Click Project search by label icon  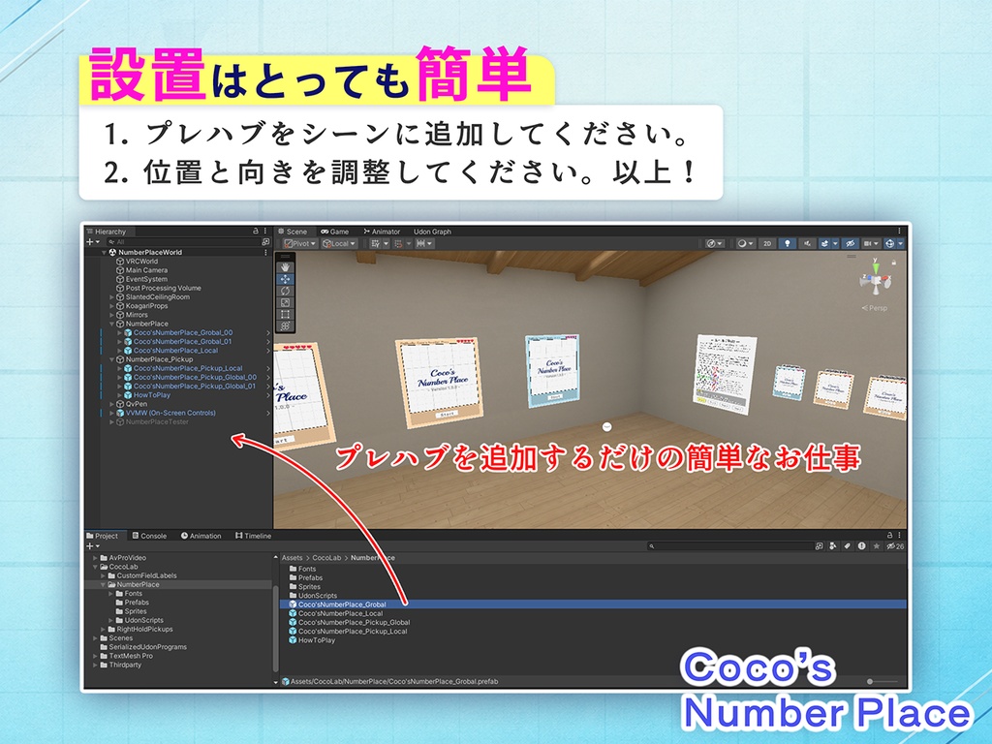click(x=847, y=546)
